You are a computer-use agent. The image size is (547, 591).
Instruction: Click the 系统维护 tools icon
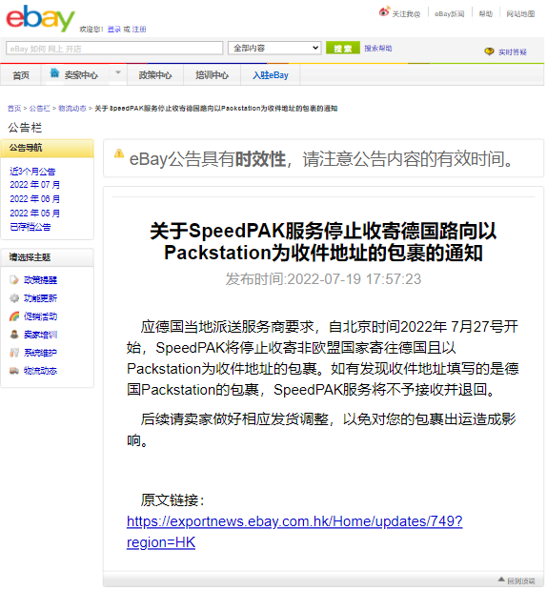click(x=14, y=353)
